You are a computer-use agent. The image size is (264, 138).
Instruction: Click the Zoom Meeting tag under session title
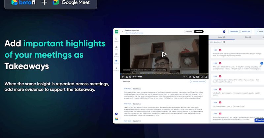point(134,33)
